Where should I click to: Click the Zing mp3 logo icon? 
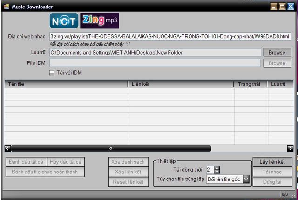tap(100, 21)
